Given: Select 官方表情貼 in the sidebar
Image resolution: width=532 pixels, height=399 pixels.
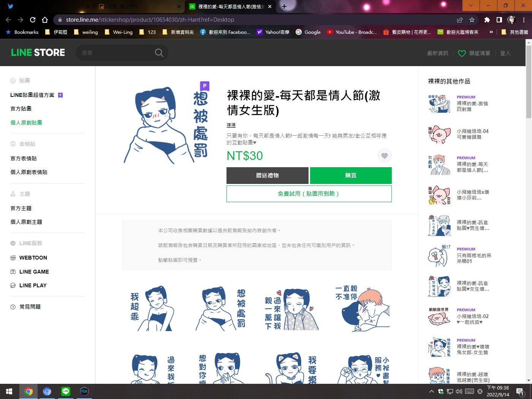Looking at the screenshot, I should click(24, 158).
